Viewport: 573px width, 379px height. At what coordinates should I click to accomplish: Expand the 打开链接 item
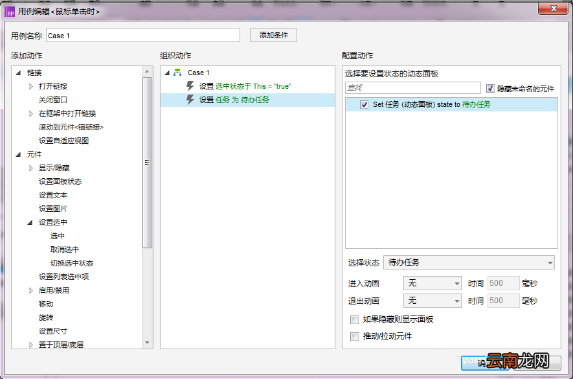point(31,86)
